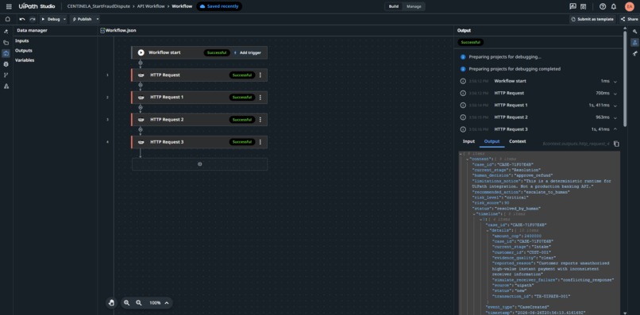
Task: Click the Debug button
Action: (51, 19)
